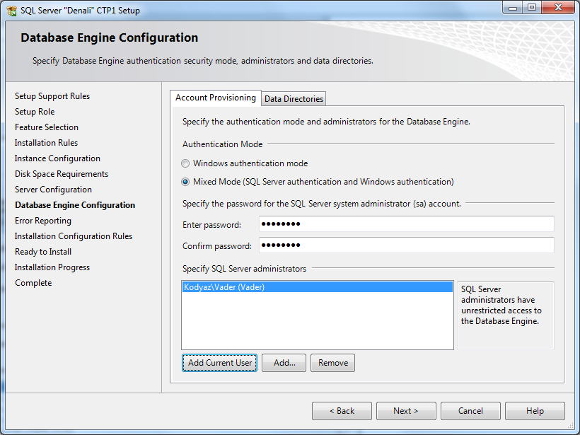Switch to the Account Provisioning tab
The image size is (580, 435).
click(216, 98)
